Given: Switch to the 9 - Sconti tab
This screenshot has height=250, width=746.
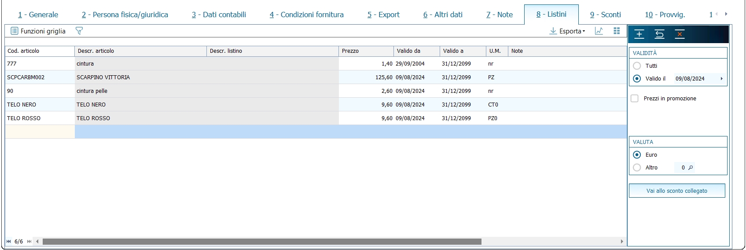Looking at the screenshot, I should [x=605, y=15].
